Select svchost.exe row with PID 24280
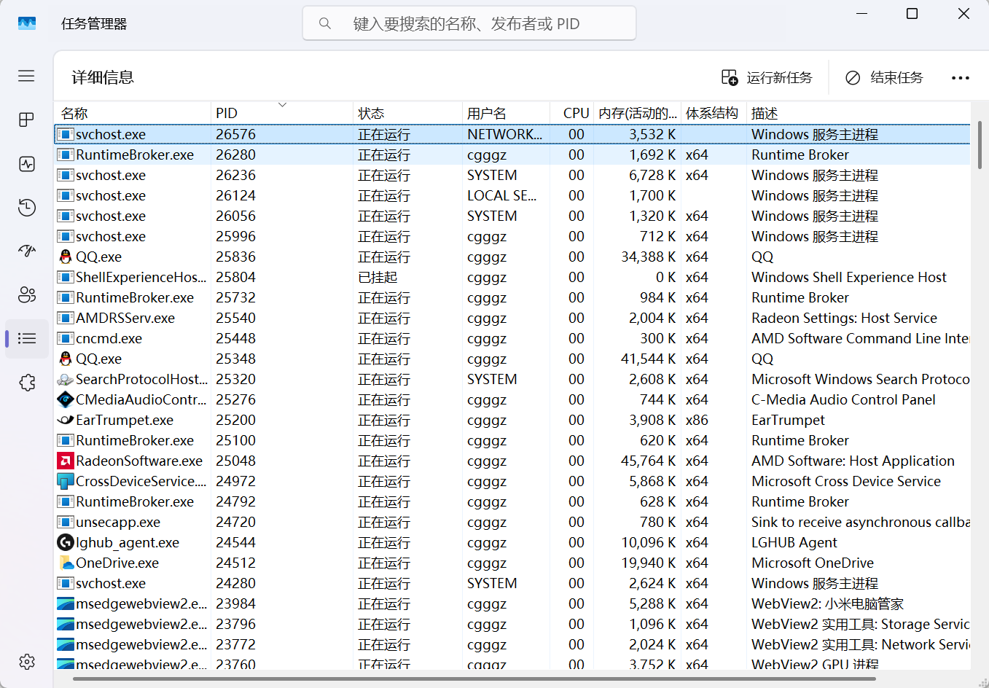The image size is (989, 688). (x=512, y=583)
